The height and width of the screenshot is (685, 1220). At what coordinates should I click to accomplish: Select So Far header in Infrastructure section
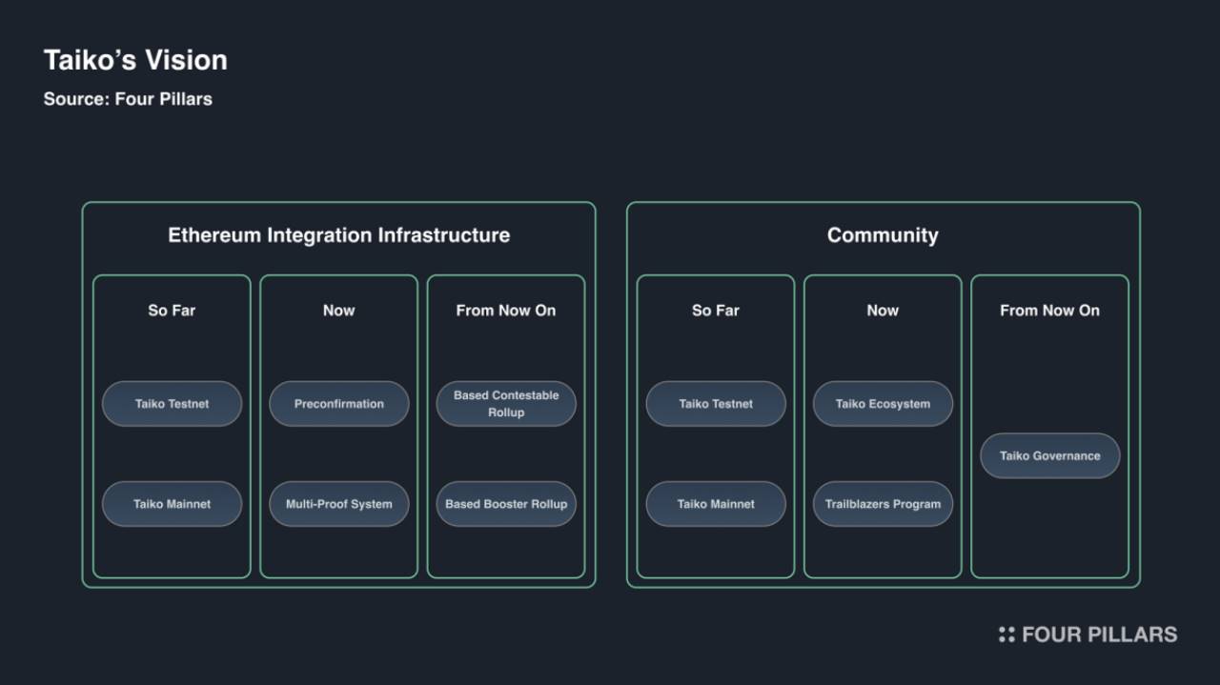click(172, 311)
